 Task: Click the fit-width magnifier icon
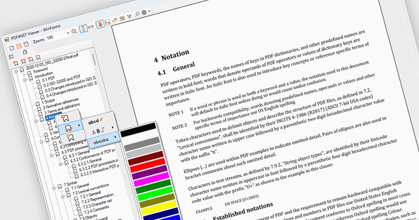74,31
